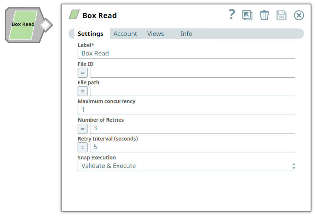Select the Box Read snap on canvas
Screen dimensions: 315x216
click(x=23, y=25)
